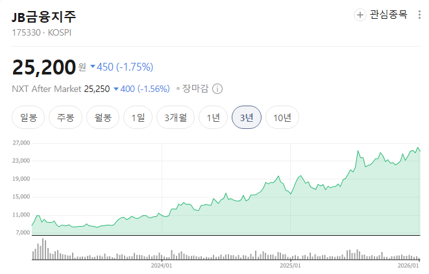This screenshot has height=274, width=429.
Task: Click the NXT After Market label
Action: tap(47, 89)
